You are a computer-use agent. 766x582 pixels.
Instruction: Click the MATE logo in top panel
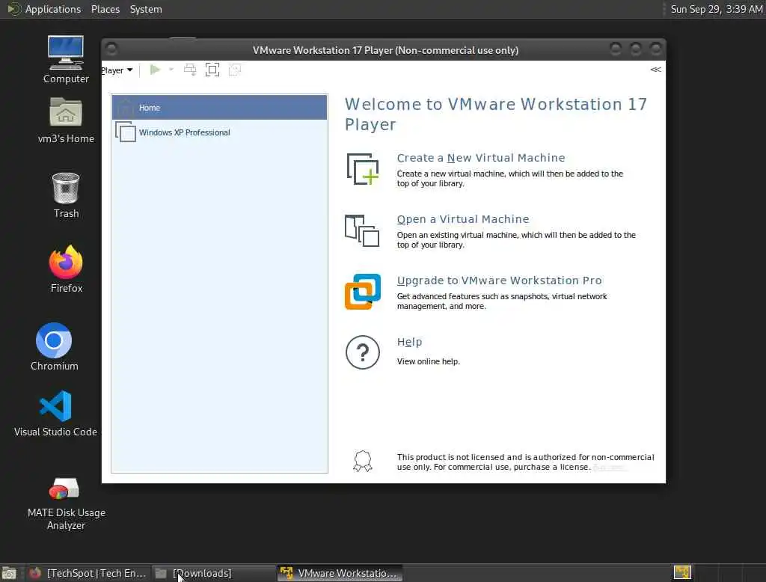[x=13, y=9]
